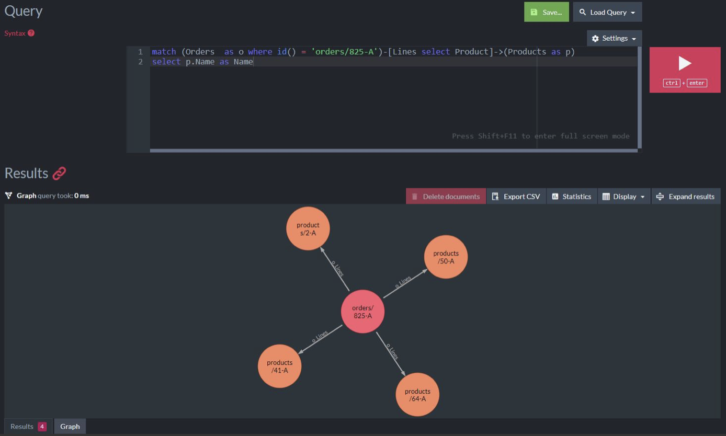
Task: Click the Results link chain icon
Action: click(60, 173)
